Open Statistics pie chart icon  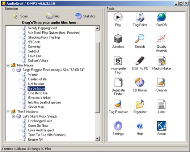pos(79,16)
